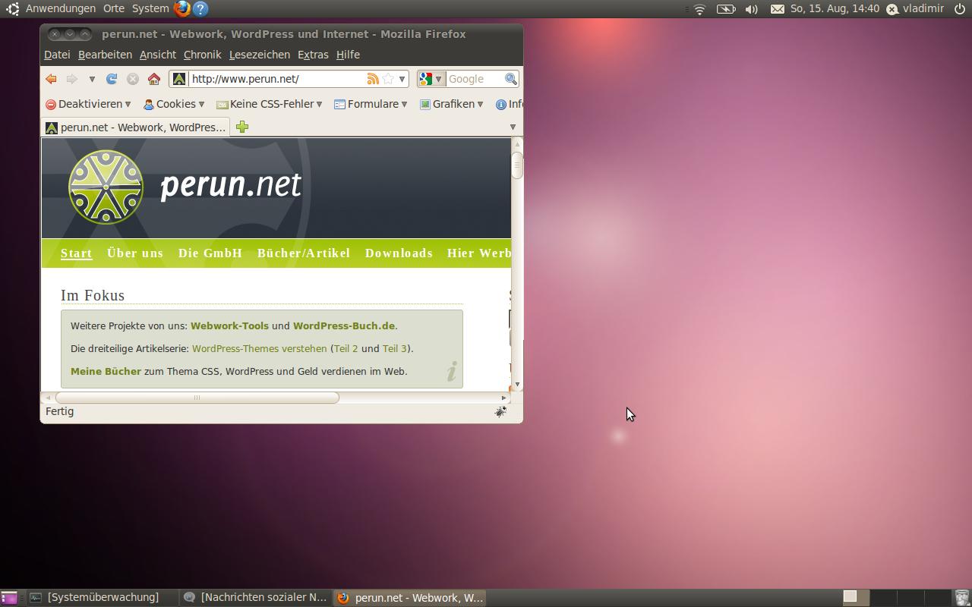The image size is (972, 607).
Task: Click the perun.net site logo
Action: tap(185, 187)
